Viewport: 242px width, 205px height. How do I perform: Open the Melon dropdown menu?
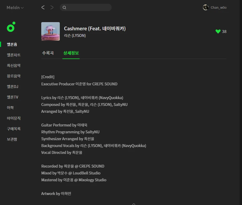click(x=15, y=8)
